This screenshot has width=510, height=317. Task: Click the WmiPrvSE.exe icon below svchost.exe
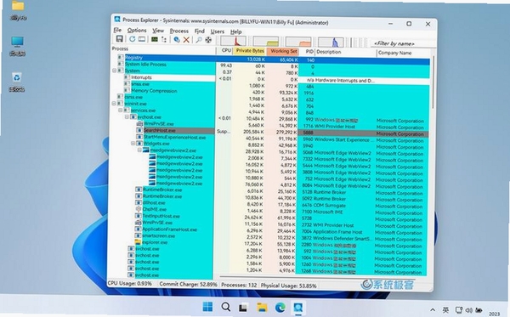139,124
